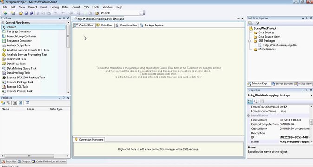Image resolution: width=313 pixels, height=167 pixels.
Task: Switch to the Data Flow tab
Action: pyautogui.click(x=104, y=26)
